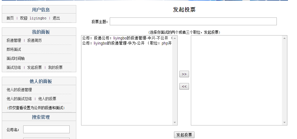Click the >> move right button
The width and height of the screenshot is (297, 139).
184,74
